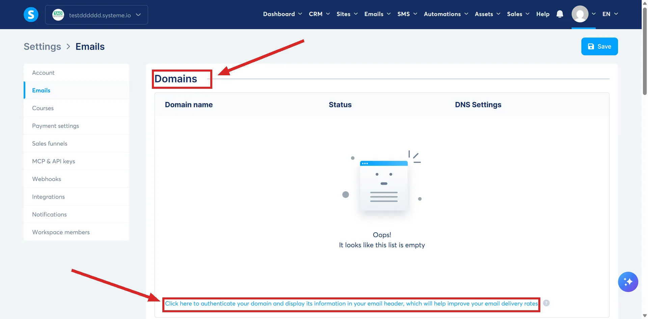
Task: Click the Save button
Action: pos(599,46)
